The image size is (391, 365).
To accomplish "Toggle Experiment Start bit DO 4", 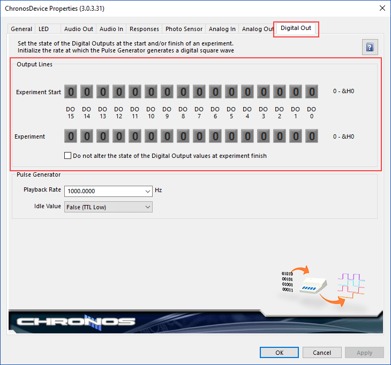I will (247, 92).
